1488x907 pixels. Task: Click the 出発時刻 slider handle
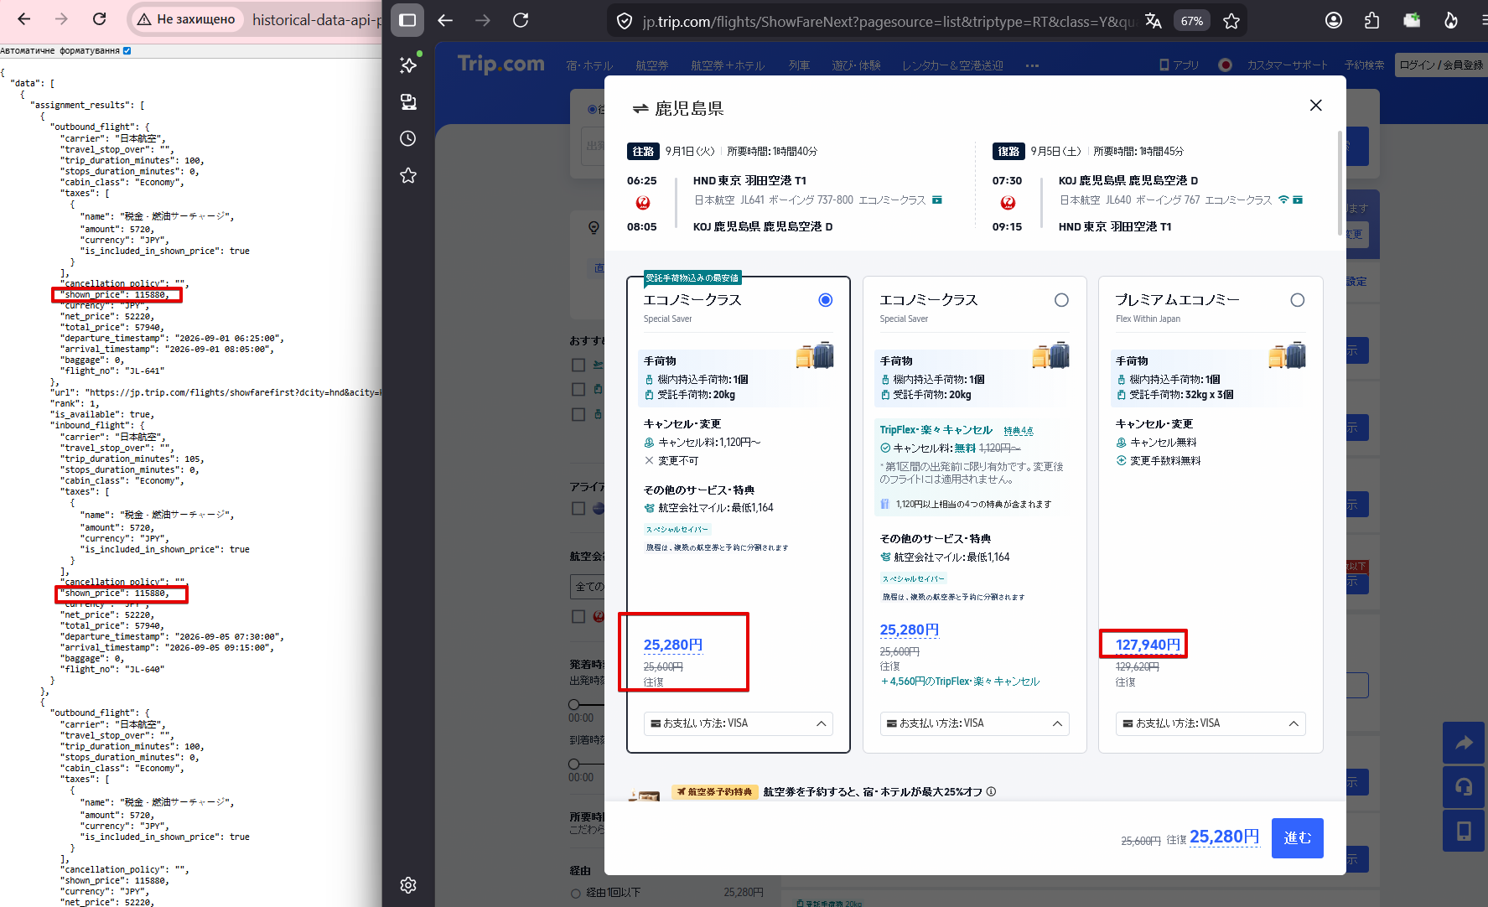pos(574,704)
